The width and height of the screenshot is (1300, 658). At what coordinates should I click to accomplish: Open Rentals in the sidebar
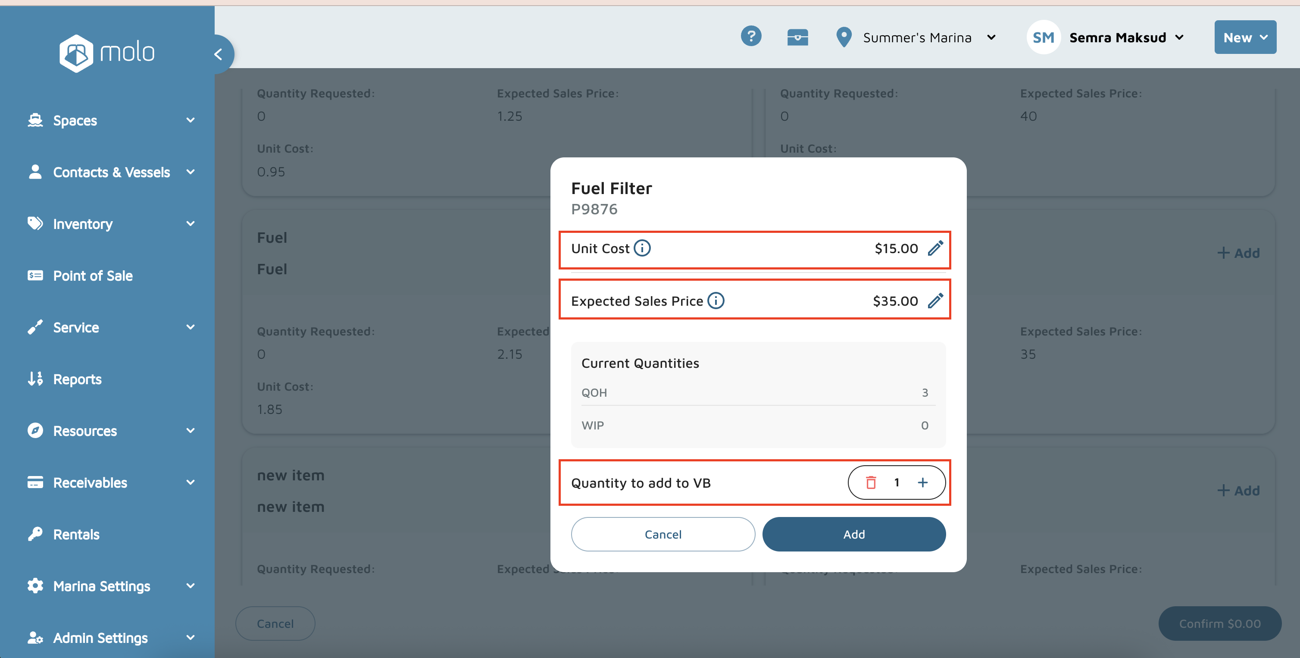[x=76, y=534]
